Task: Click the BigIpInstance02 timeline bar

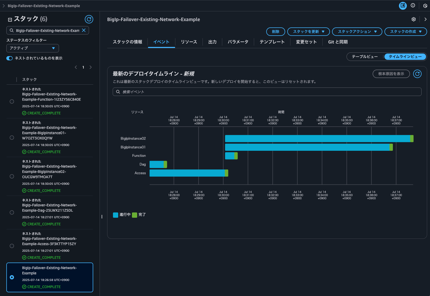Action: 319,139
